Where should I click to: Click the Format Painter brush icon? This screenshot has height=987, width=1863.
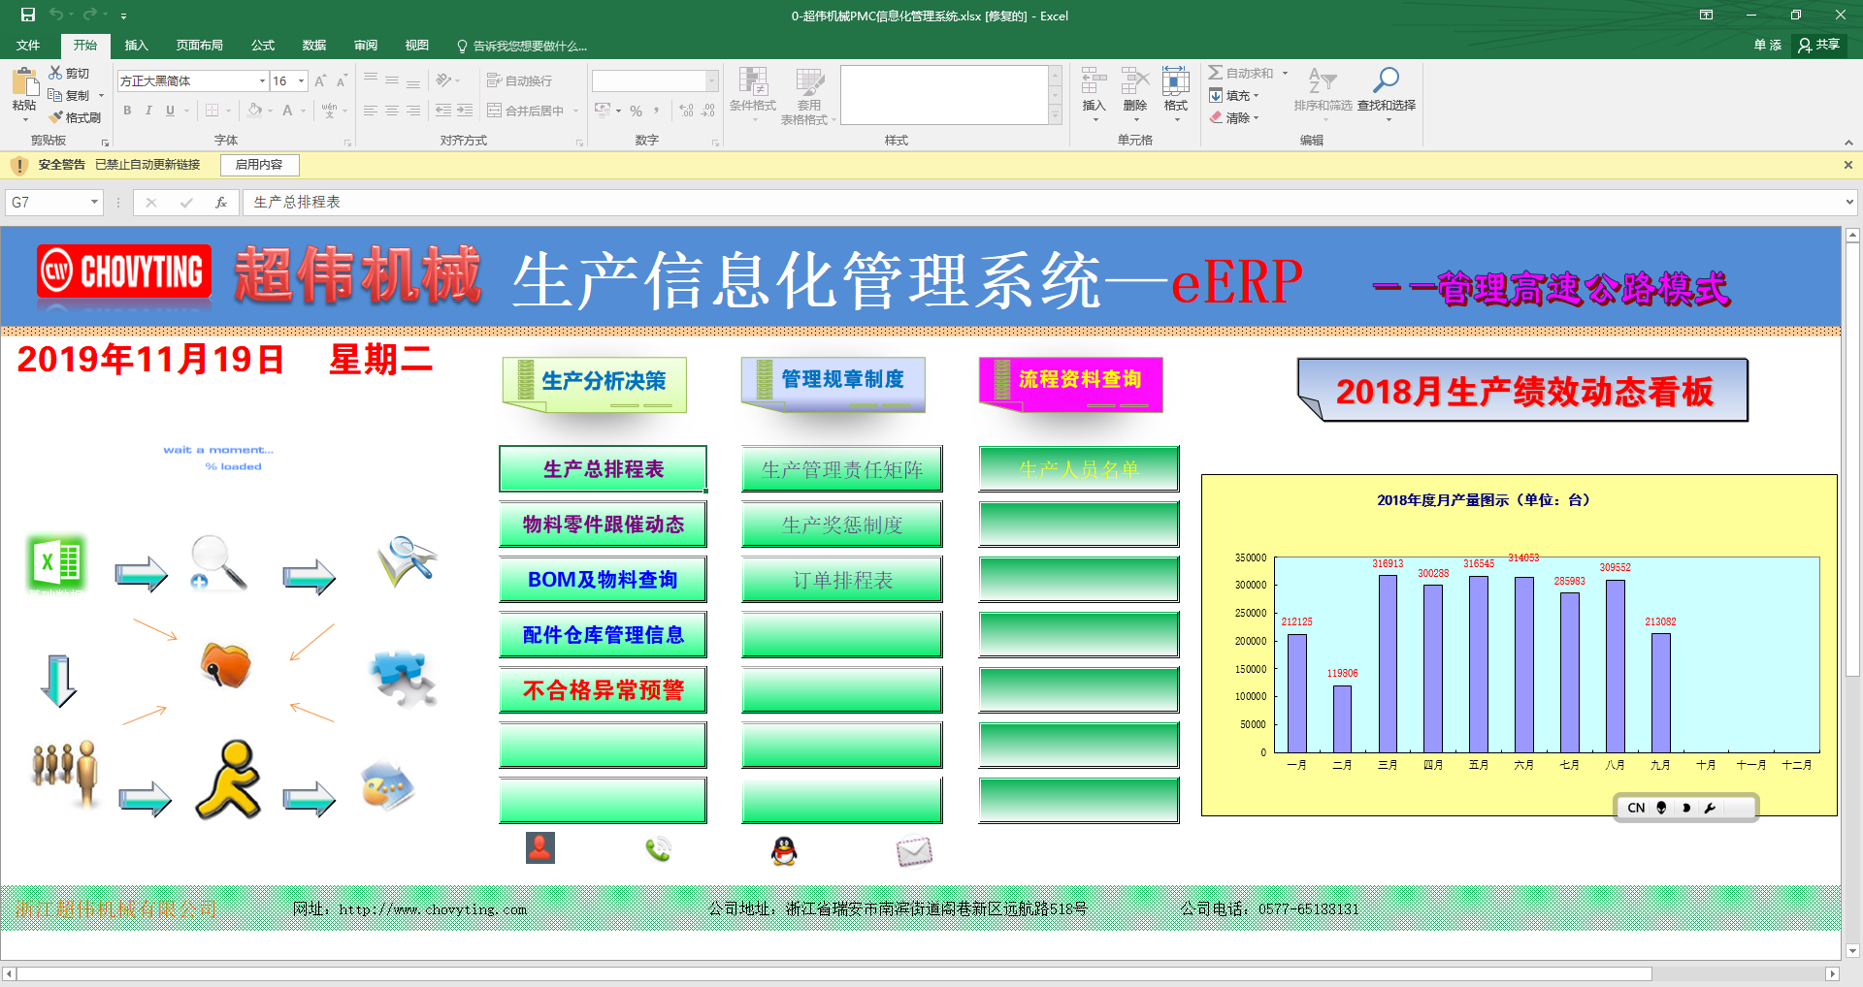pos(56,117)
